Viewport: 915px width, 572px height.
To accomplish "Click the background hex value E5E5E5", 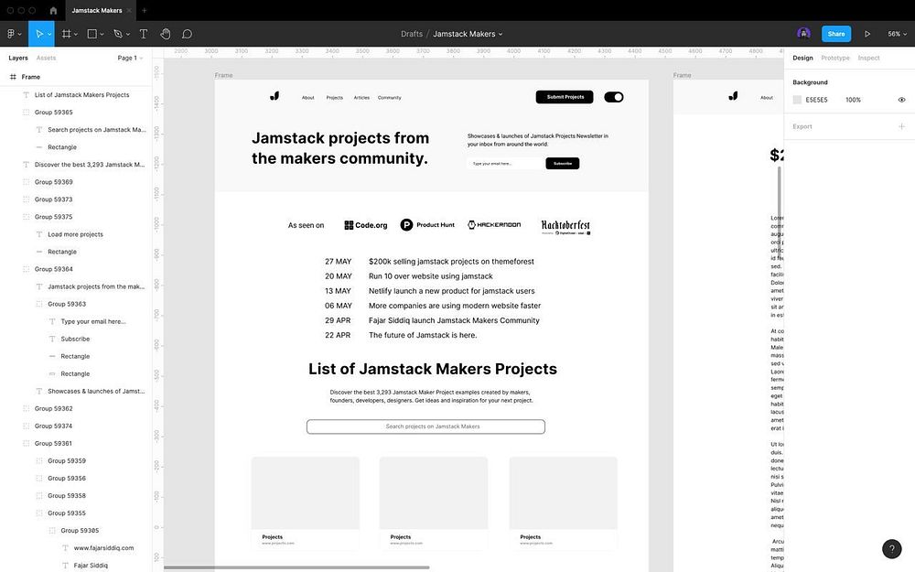I will [x=816, y=100].
